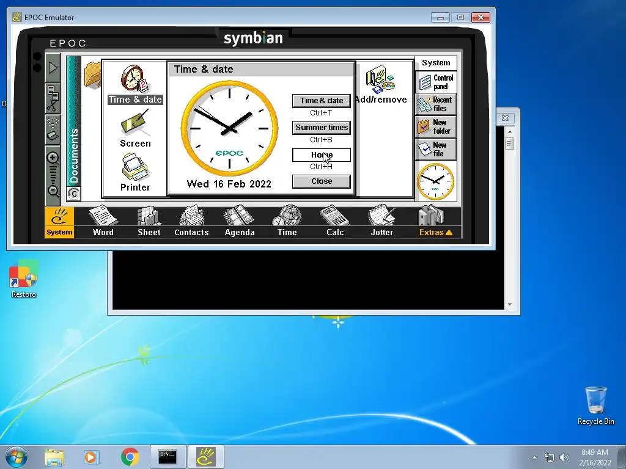626x469 pixels.
Task: Click the Summer times button
Action: pyautogui.click(x=322, y=128)
